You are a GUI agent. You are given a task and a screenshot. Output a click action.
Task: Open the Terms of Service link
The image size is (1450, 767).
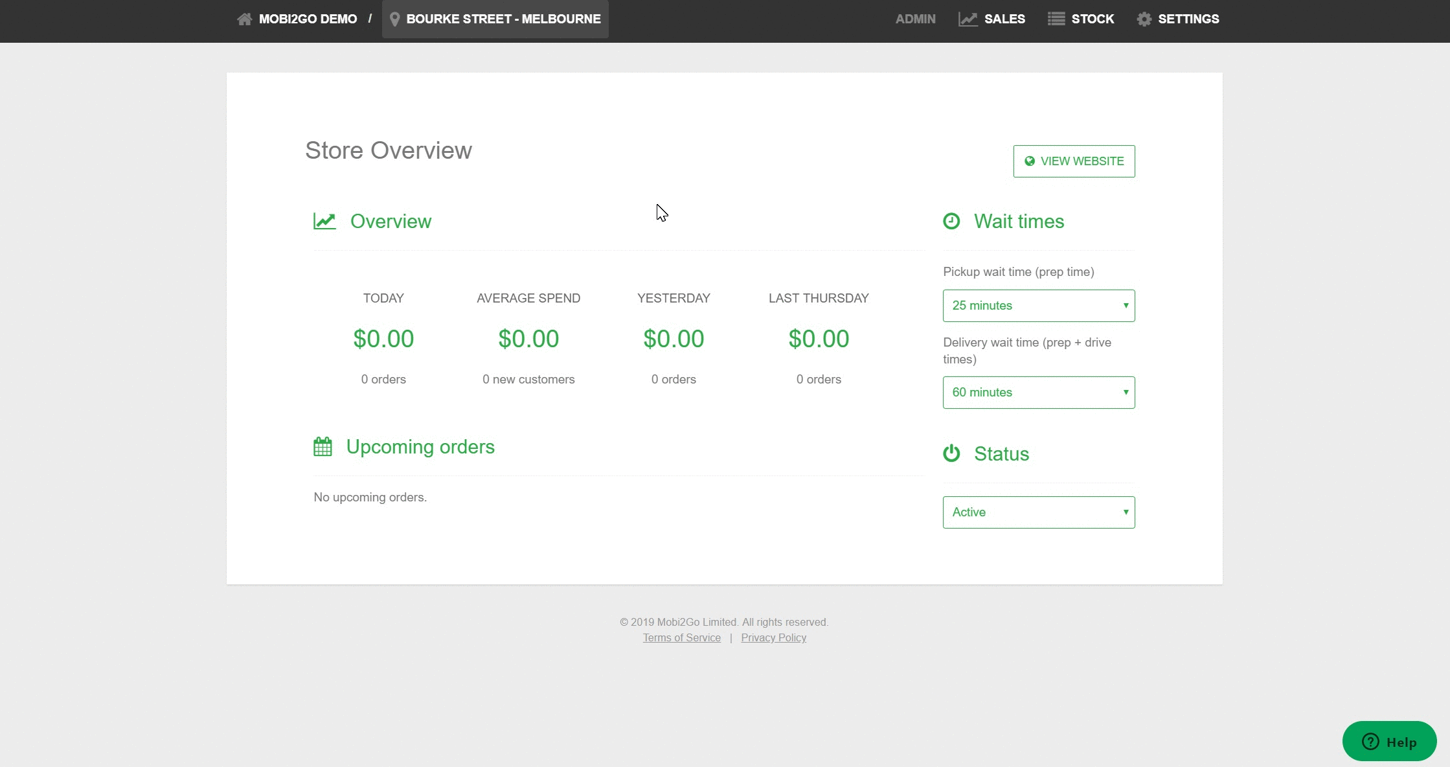[681, 638]
